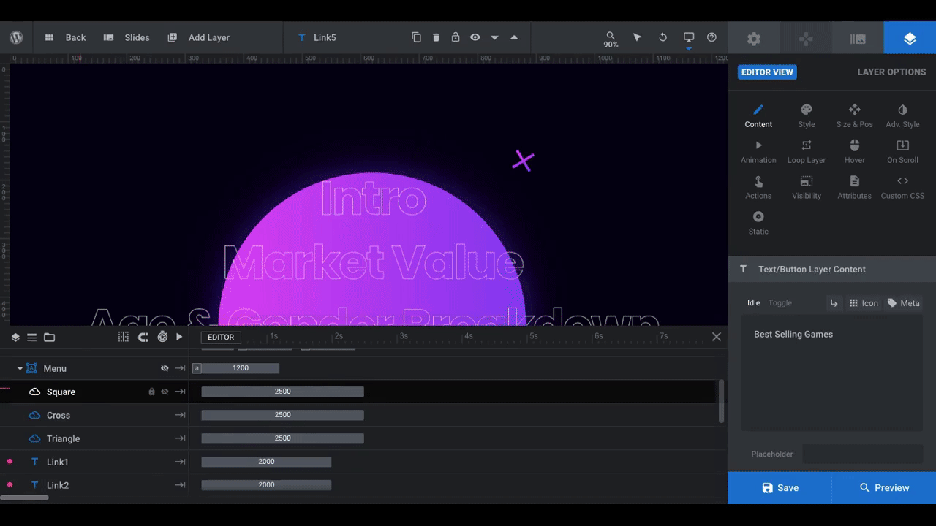Open the Meta tag picker button
936x526 pixels.
(904, 303)
